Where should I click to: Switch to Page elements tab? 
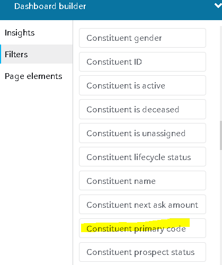point(33,76)
